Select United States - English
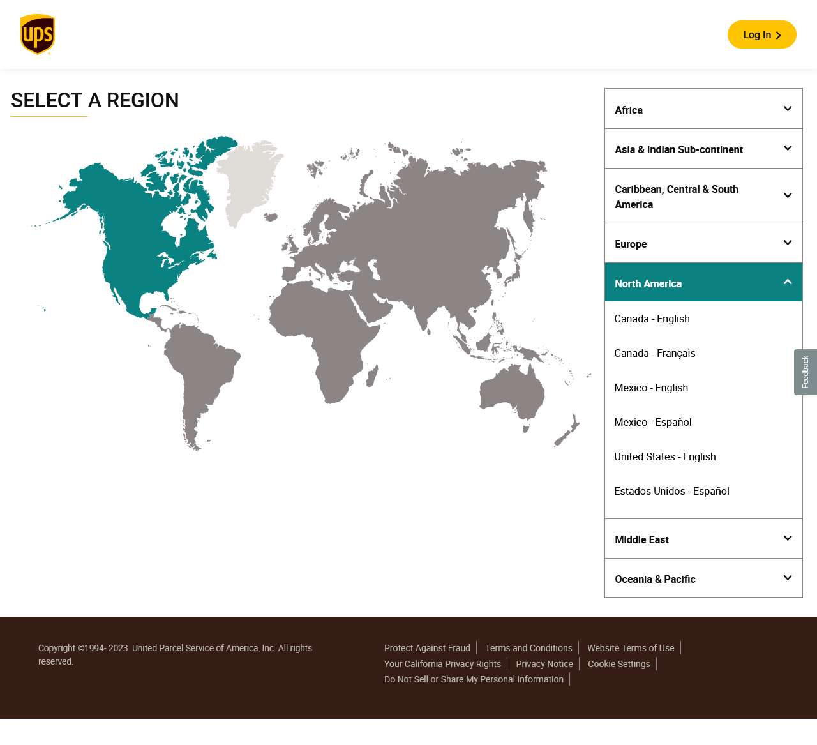The width and height of the screenshot is (817, 745). click(x=664, y=456)
